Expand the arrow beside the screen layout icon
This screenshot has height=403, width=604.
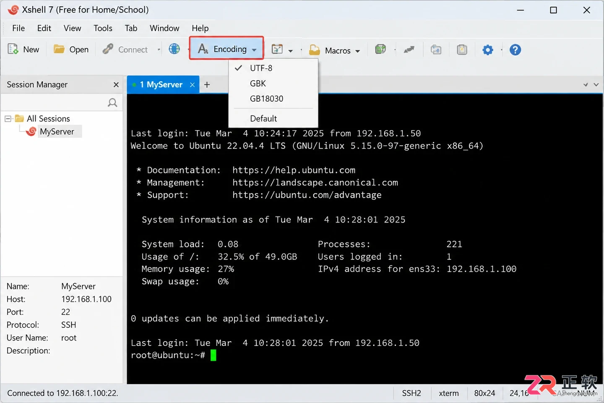(290, 50)
